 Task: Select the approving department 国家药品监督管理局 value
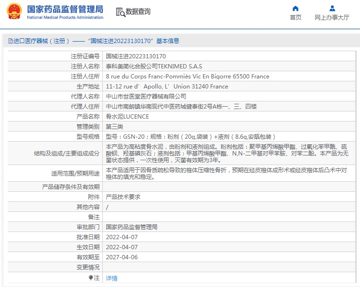131,227
